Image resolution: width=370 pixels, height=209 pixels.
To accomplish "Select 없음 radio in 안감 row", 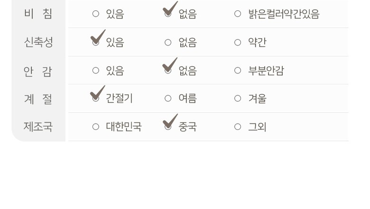I will (168, 71).
